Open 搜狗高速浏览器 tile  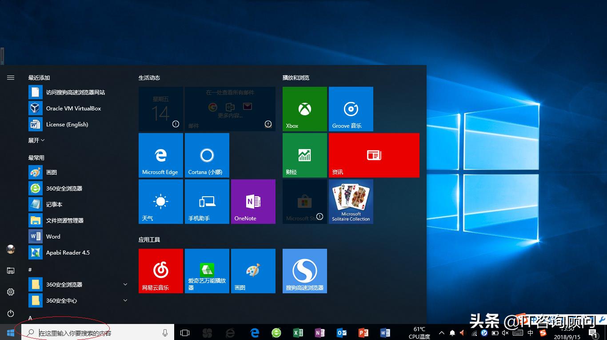pos(304,271)
